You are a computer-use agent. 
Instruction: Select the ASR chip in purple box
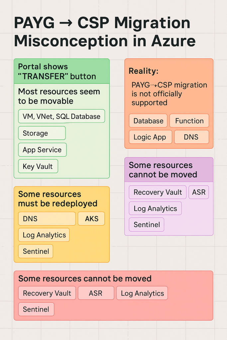(199, 192)
